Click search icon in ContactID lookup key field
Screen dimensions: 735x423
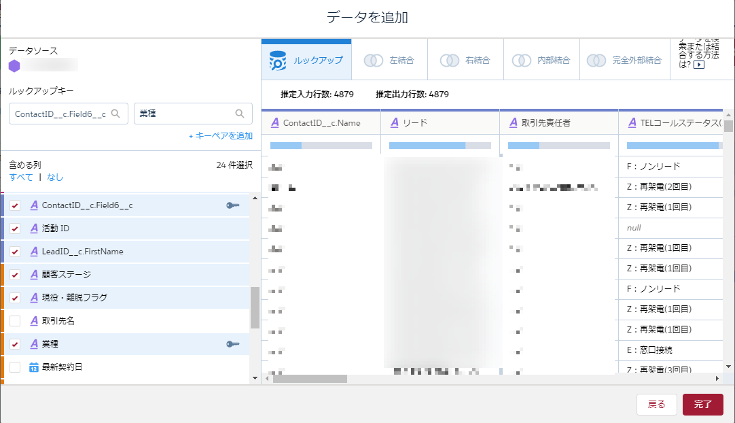(x=115, y=114)
